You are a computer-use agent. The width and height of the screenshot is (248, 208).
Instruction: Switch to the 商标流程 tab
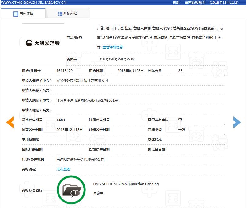click(x=70, y=13)
